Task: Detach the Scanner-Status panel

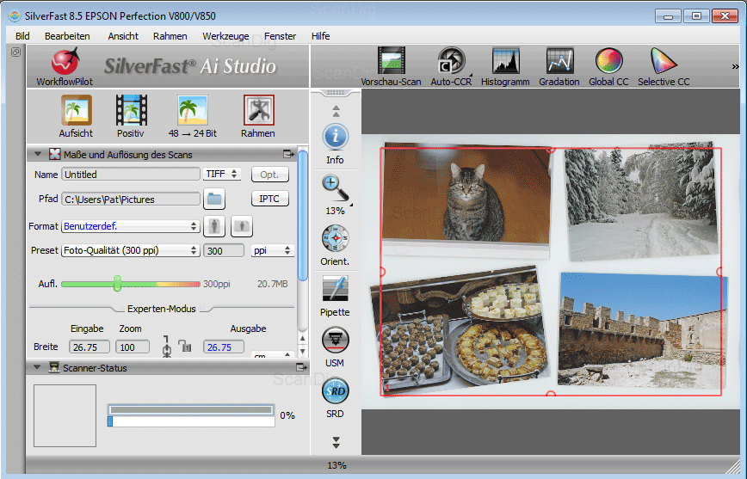Action: tap(302, 367)
